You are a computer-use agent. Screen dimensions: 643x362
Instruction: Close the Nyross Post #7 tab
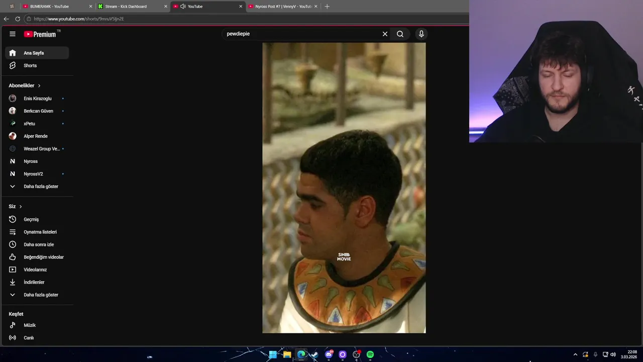pos(316,7)
